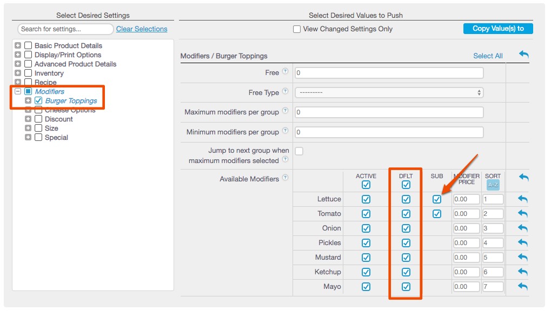Open help for Jump to next group
Viewport: 551px width, 311px height.
[x=287, y=159]
